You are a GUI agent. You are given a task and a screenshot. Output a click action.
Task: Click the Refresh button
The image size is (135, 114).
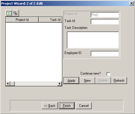pos(119,81)
